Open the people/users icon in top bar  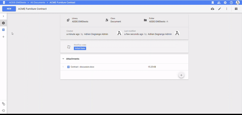(x=219, y=2)
